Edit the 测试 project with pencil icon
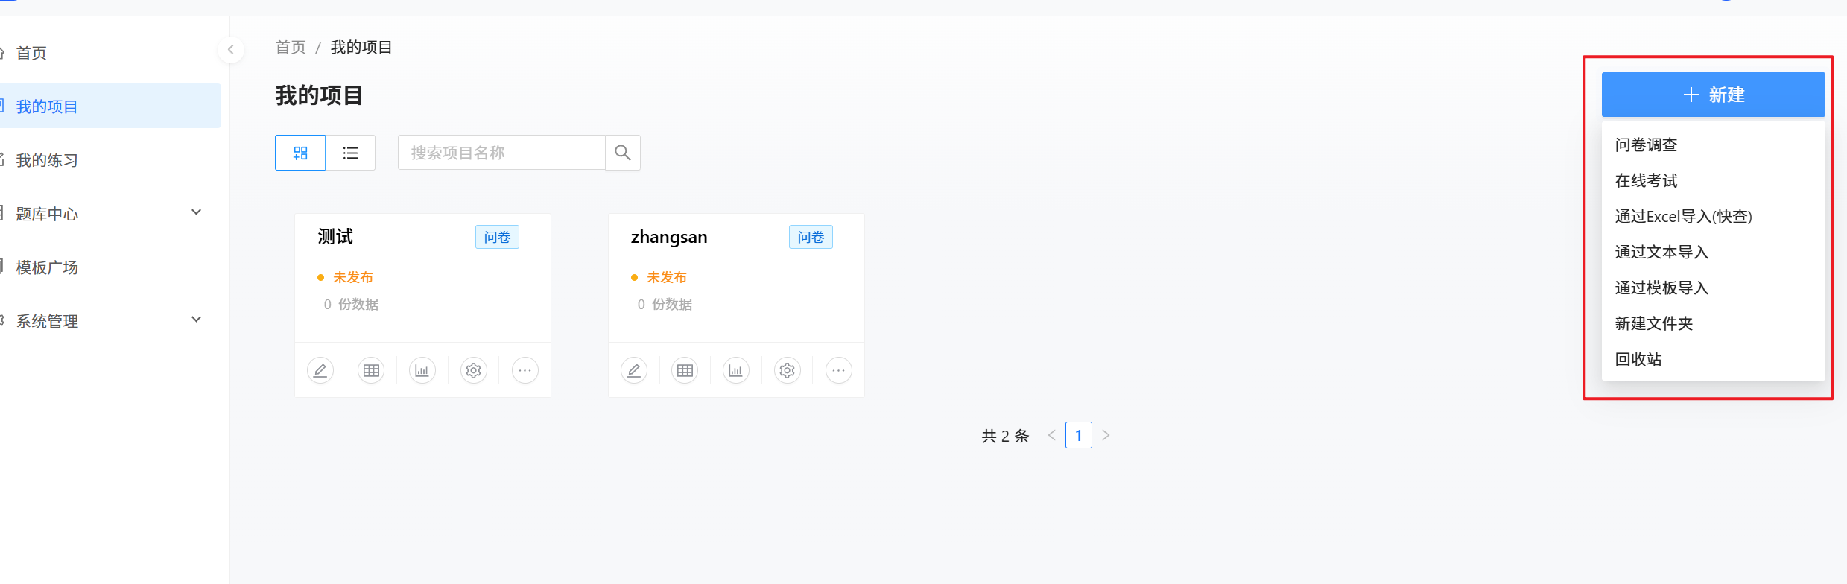 coord(320,370)
